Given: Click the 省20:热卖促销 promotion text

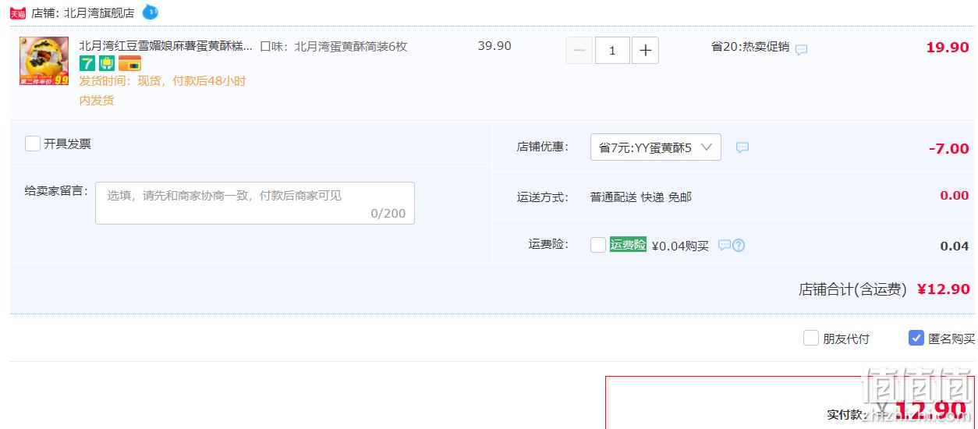Looking at the screenshot, I should pos(750,47).
